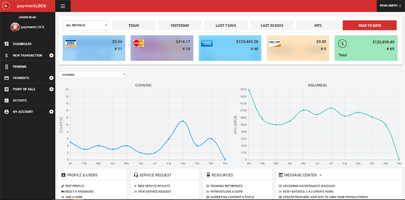Open Reports from sidebar
This screenshot has height=200, width=405.
[x=27, y=101]
